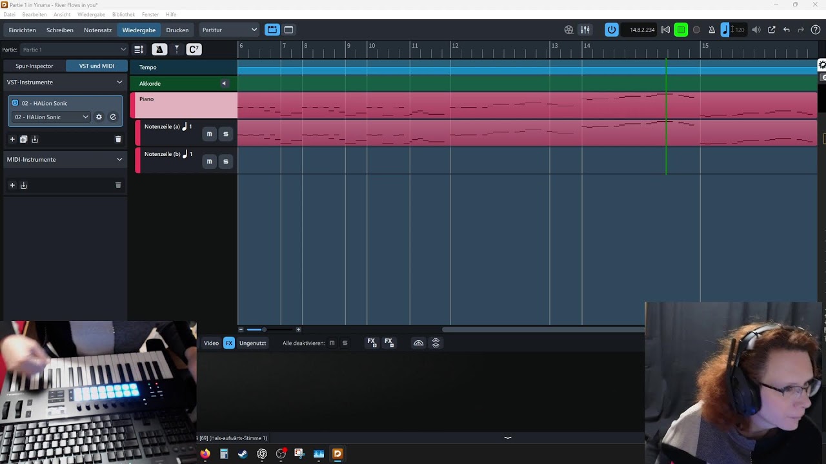Screen dimensions: 826x464
Task: Click the timeline zoom slider
Action: [270, 330]
